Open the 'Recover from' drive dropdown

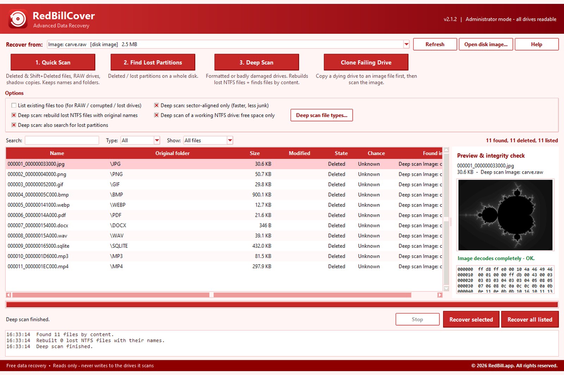point(406,44)
